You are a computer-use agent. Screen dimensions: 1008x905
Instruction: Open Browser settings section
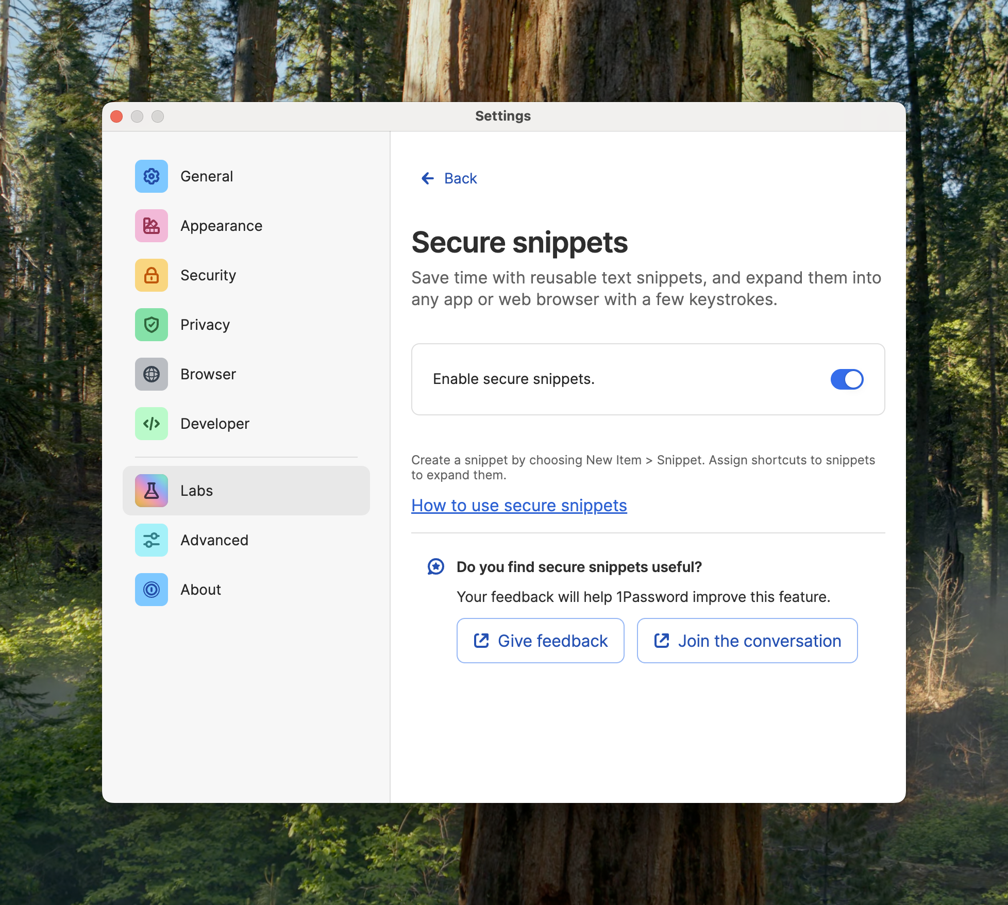(x=246, y=374)
